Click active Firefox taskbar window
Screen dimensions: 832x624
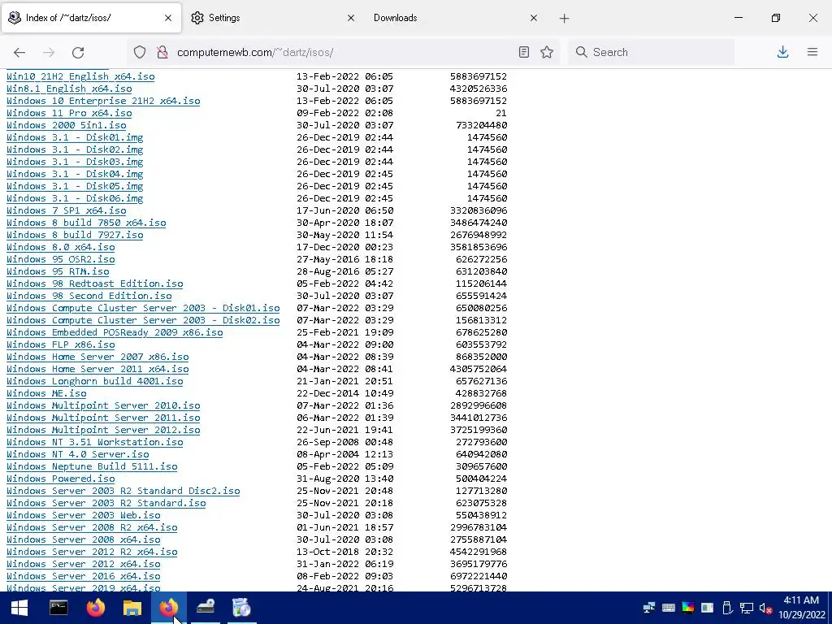(x=169, y=608)
